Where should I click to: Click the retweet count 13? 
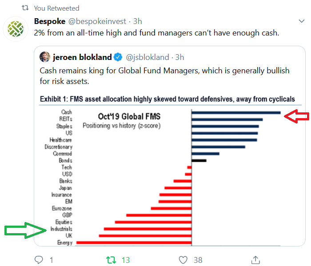[x=126, y=260]
